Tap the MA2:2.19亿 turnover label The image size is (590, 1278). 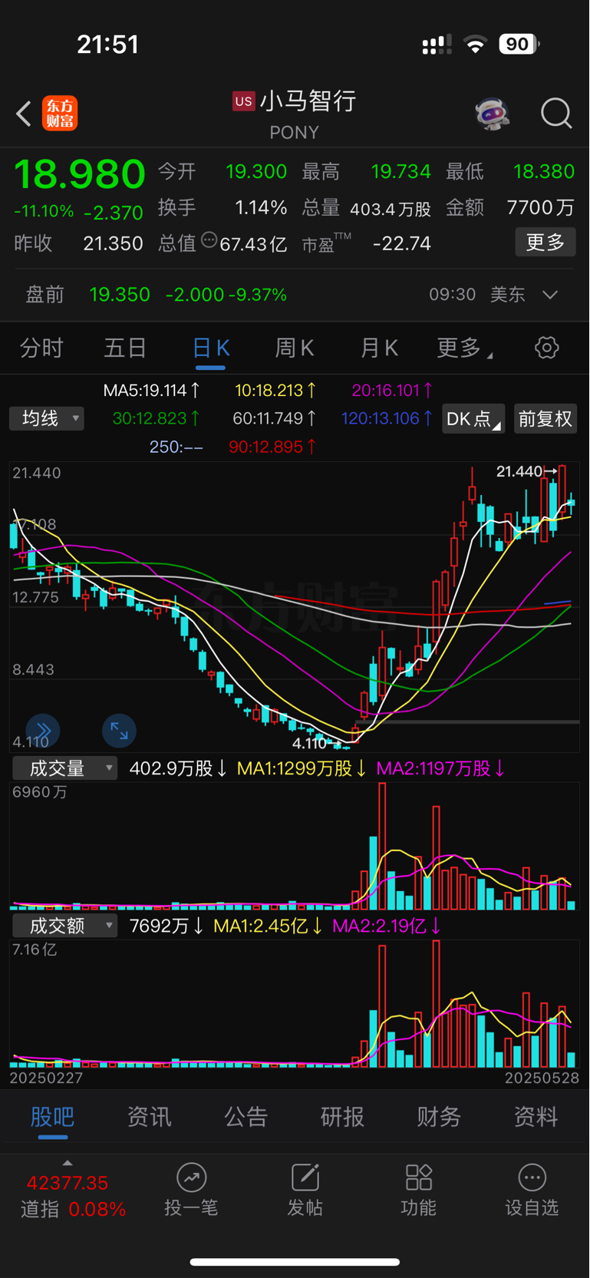[386, 926]
